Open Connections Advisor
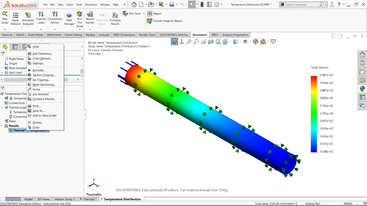 click(x=55, y=18)
